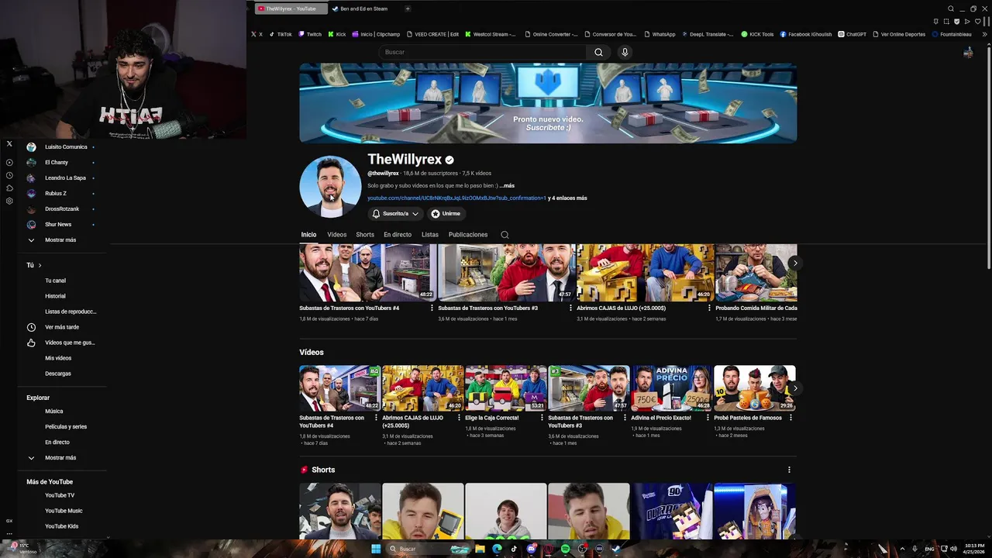The image size is (992, 558).
Task: Open File Explorer from the taskbar
Action: (x=480, y=549)
